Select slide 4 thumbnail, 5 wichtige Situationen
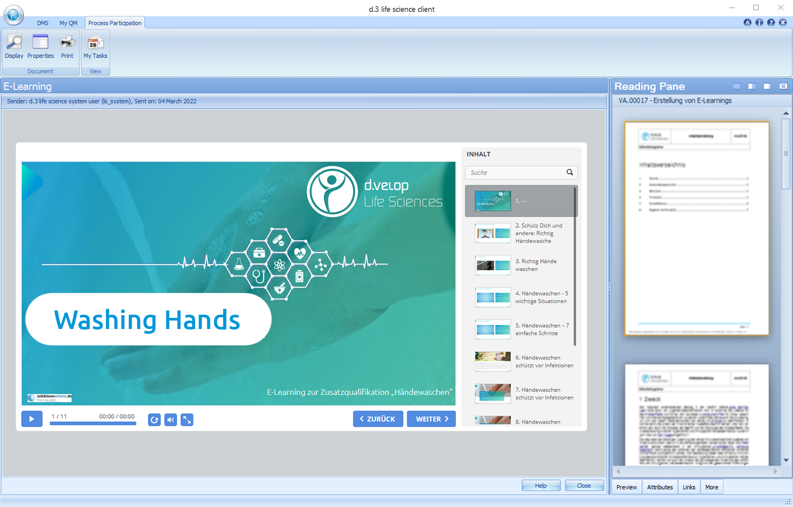This screenshot has height=507, width=793. (x=493, y=297)
